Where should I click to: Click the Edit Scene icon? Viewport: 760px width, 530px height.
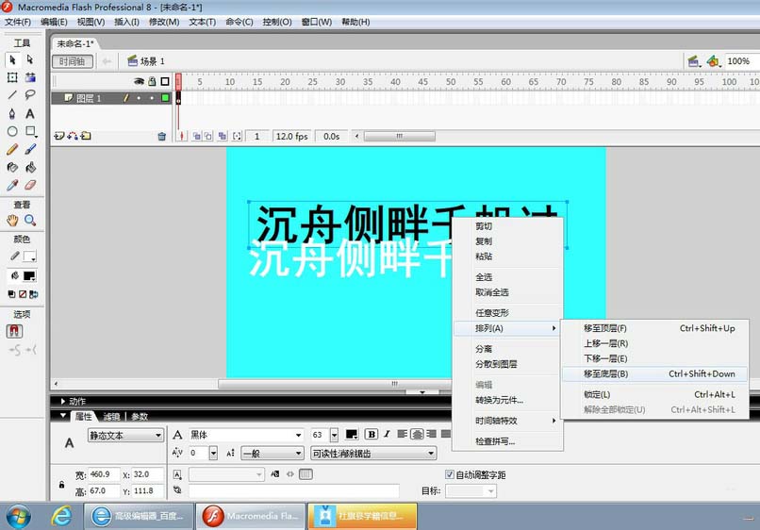click(x=694, y=61)
